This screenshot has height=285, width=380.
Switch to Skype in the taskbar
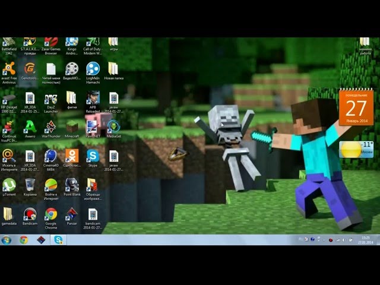tap(58, 240)
